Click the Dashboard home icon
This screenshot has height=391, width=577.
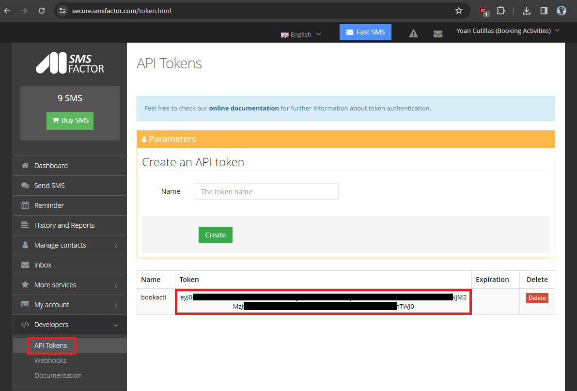[x=25, y=165]
